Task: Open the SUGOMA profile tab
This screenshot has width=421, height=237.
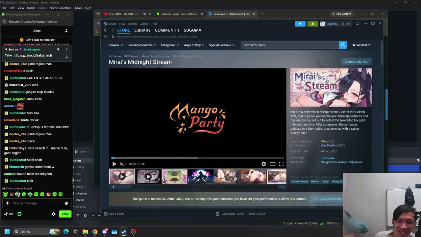Action: (192, 30)
